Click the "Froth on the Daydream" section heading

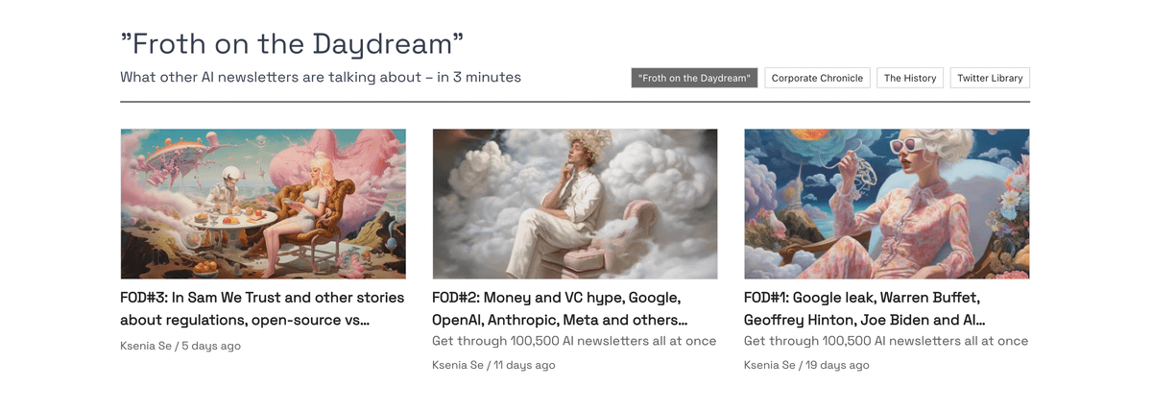coord(292,43)
